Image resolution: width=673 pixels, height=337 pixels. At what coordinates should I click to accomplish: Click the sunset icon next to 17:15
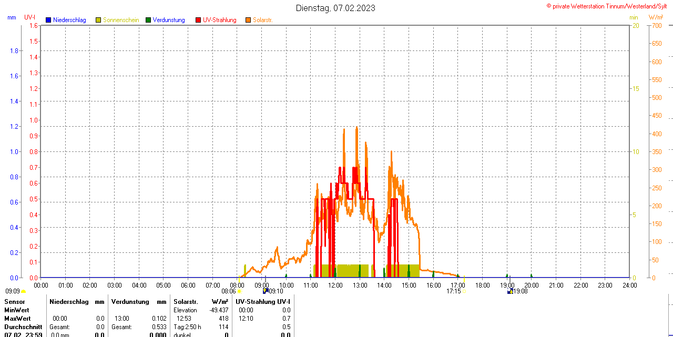coord(463,291)
